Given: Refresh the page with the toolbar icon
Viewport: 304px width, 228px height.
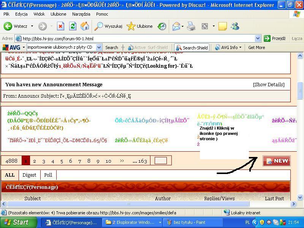Looking at the screenshot, I should (73, 26).
